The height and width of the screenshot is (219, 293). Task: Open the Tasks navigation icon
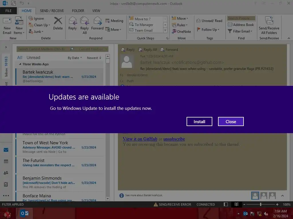click(x=6, y=184)
